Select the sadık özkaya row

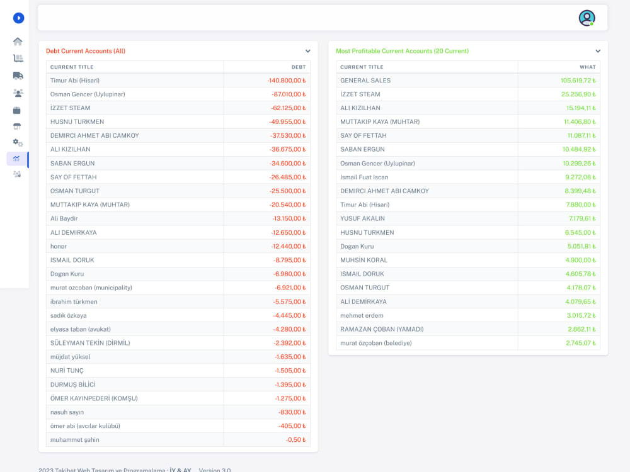178,315
